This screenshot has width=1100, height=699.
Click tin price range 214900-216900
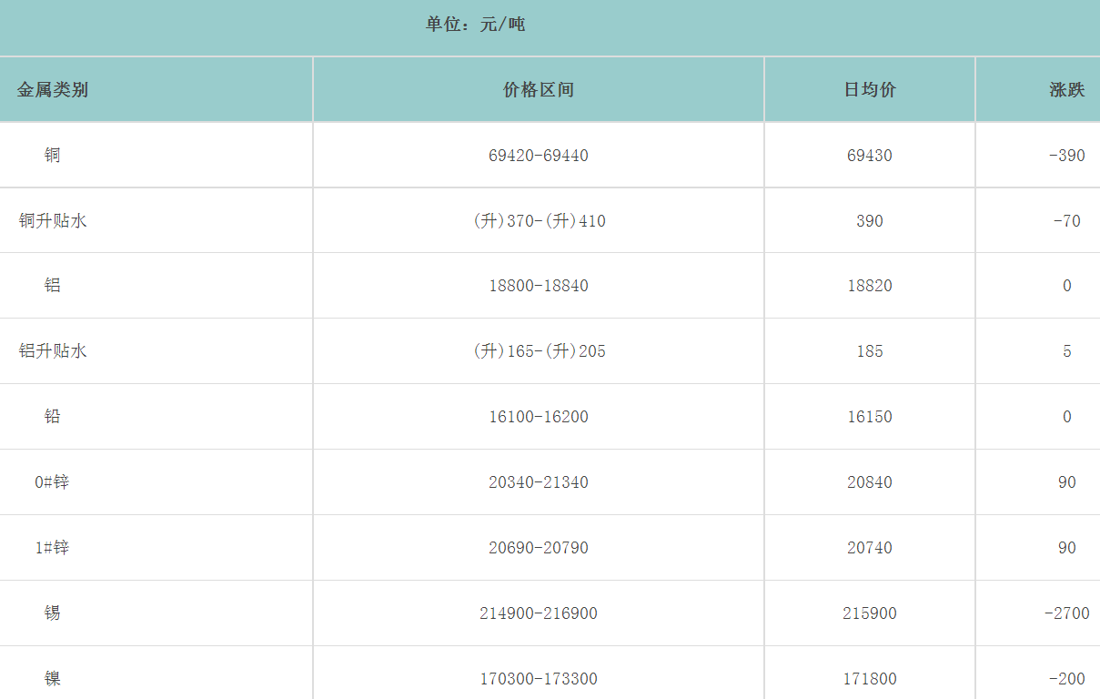(x=539, y=613)
